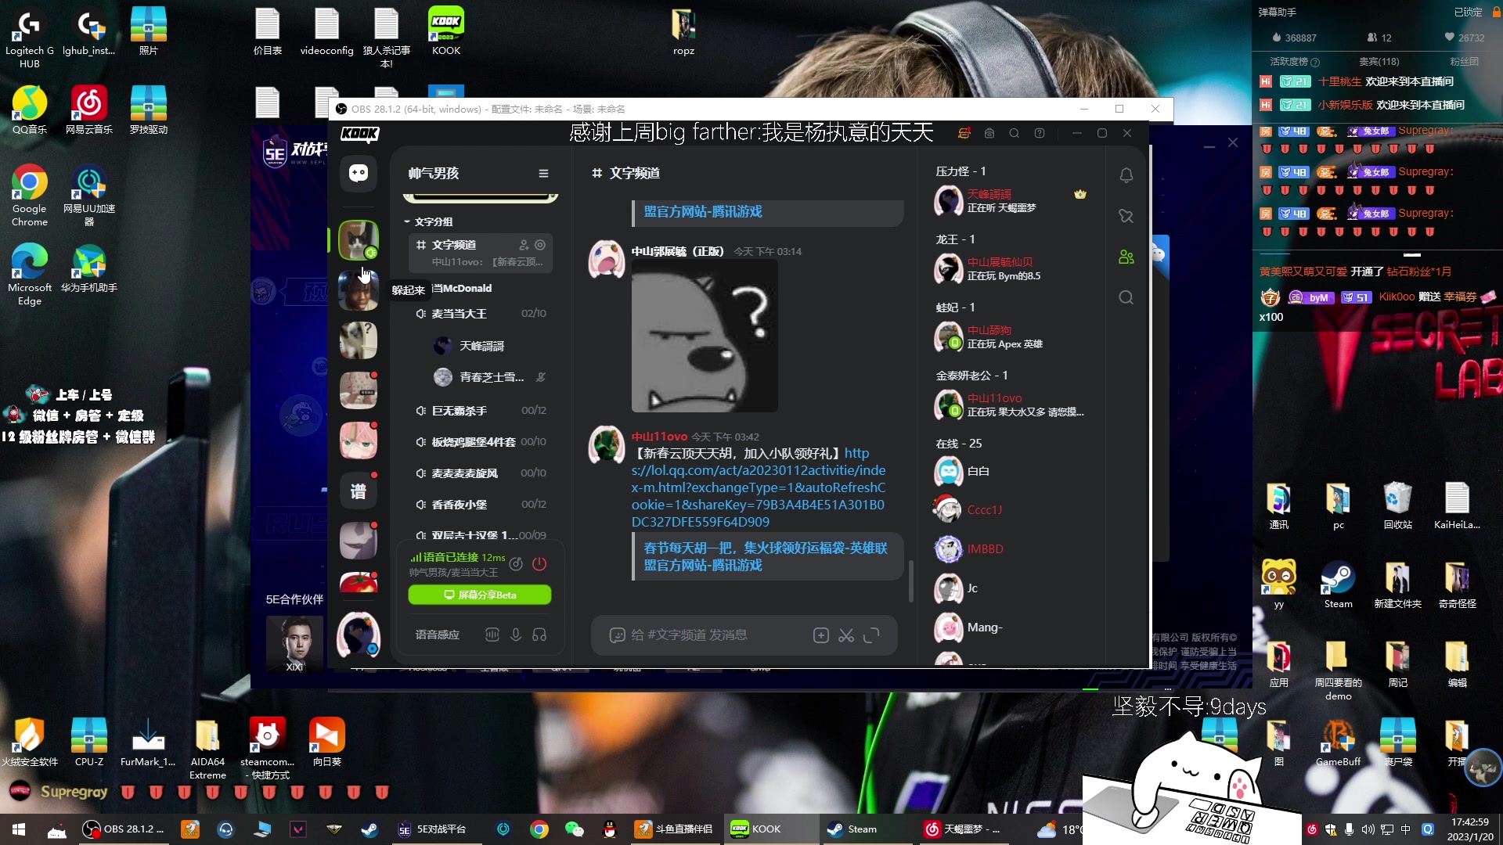Screen dimensions: 1503x845
Task: Join the 麦麦麦麦旋风 voice channel
Action: point(481,473)
